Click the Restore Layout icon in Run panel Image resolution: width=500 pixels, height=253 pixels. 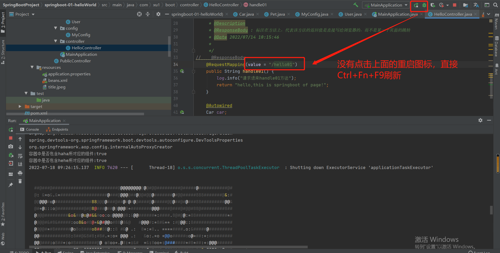pyautogui.click(x=11, y=174)
